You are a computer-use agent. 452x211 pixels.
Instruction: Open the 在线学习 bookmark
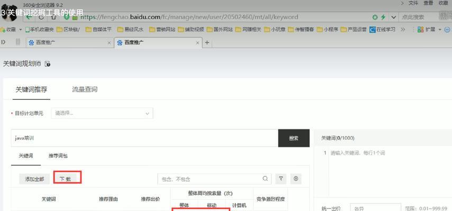(383, 30)
